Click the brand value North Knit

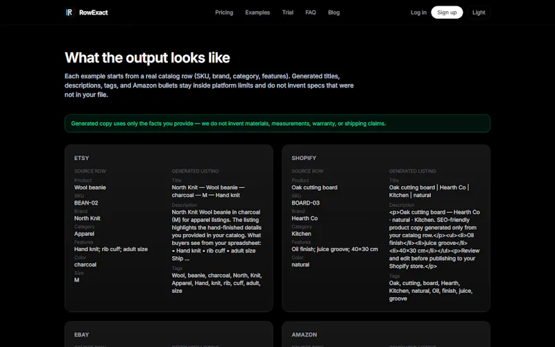point(87,219)
